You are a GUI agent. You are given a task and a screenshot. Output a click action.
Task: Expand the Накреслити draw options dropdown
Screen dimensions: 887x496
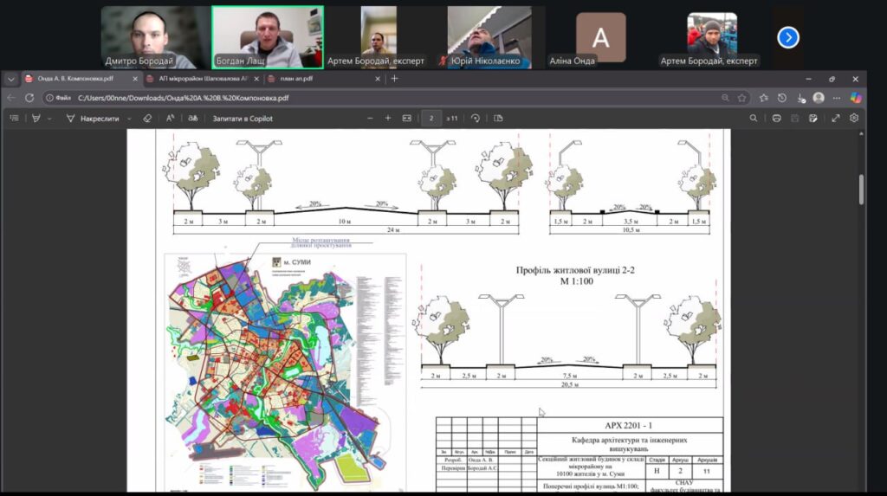(x=129, y=118)
